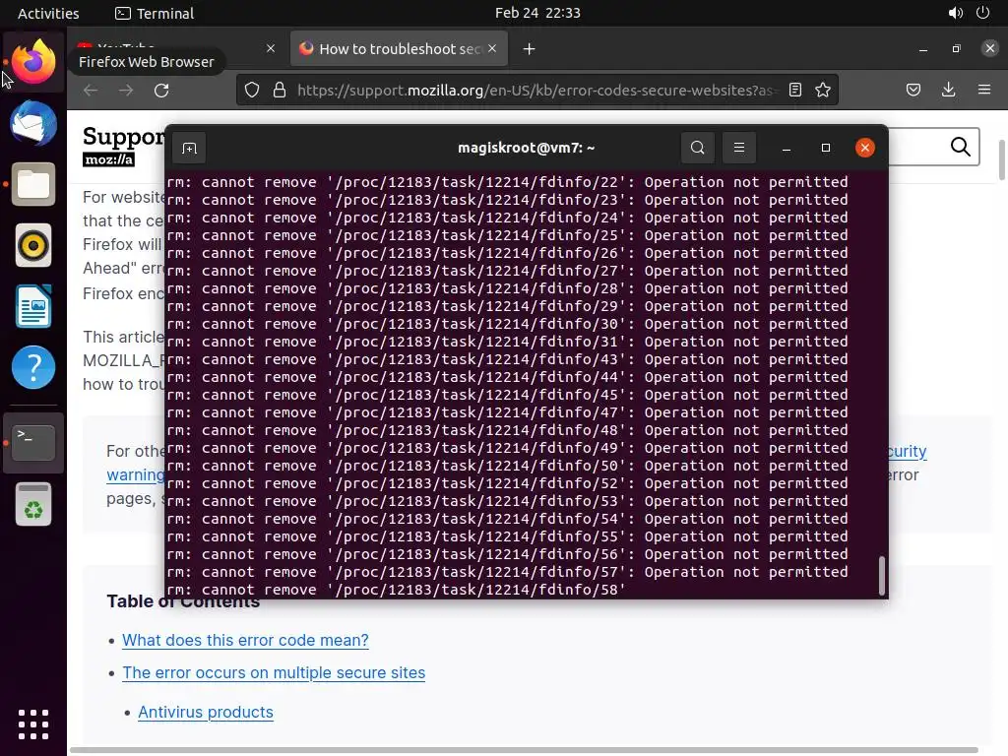Go back in Firefox history

pyautogui.click(x=91, y=90)
